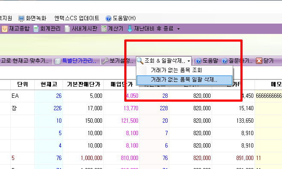Image resolution: width=282 pixels, height=169 pixels.
Task: Click 기본판매단가 value 17,000
Action: 95,108
